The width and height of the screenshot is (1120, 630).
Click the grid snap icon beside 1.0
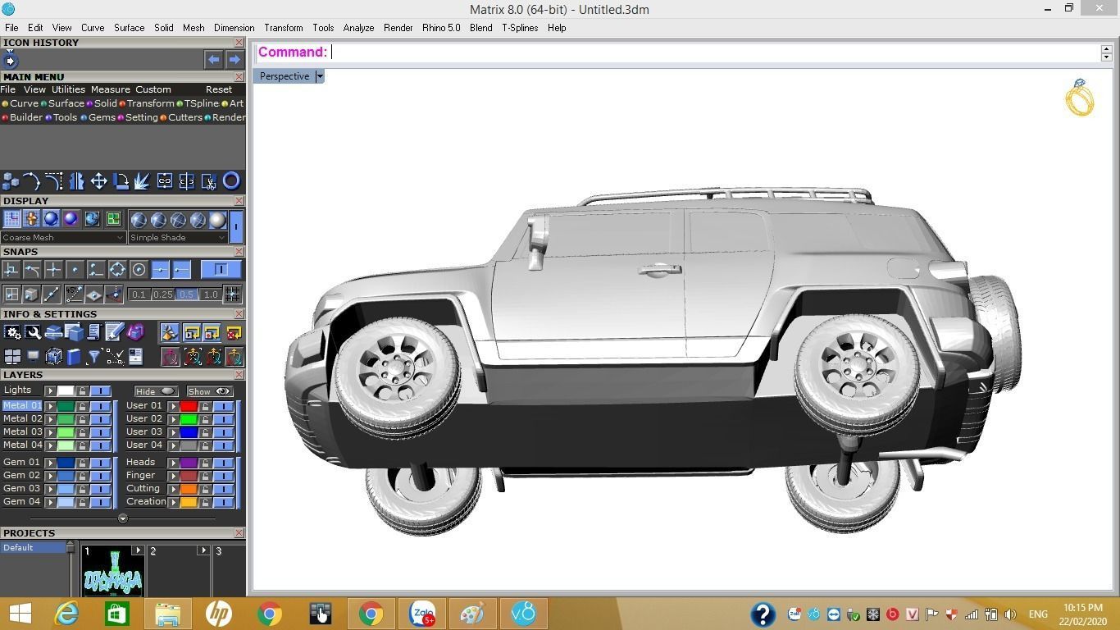(x=232, y=294)
